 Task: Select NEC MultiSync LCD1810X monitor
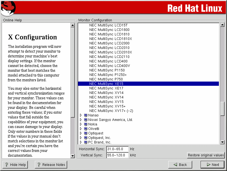110,39
